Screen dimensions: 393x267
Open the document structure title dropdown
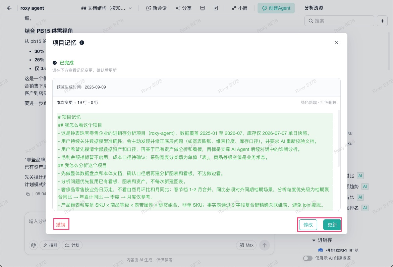point(106,8)
